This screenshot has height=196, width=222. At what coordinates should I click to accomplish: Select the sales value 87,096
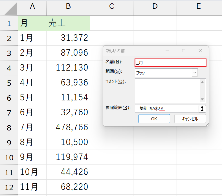tap(68, 53)
